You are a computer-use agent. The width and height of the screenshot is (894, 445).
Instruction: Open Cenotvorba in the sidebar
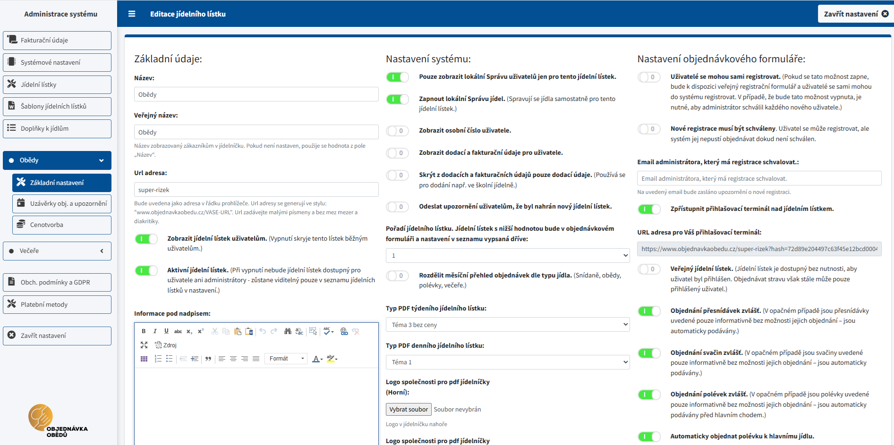62,225
